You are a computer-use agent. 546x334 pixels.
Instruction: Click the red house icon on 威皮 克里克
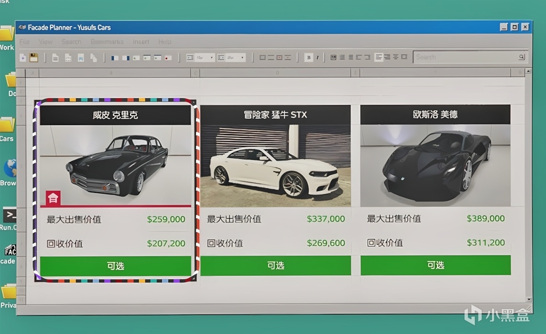click(x=53, y=198)
